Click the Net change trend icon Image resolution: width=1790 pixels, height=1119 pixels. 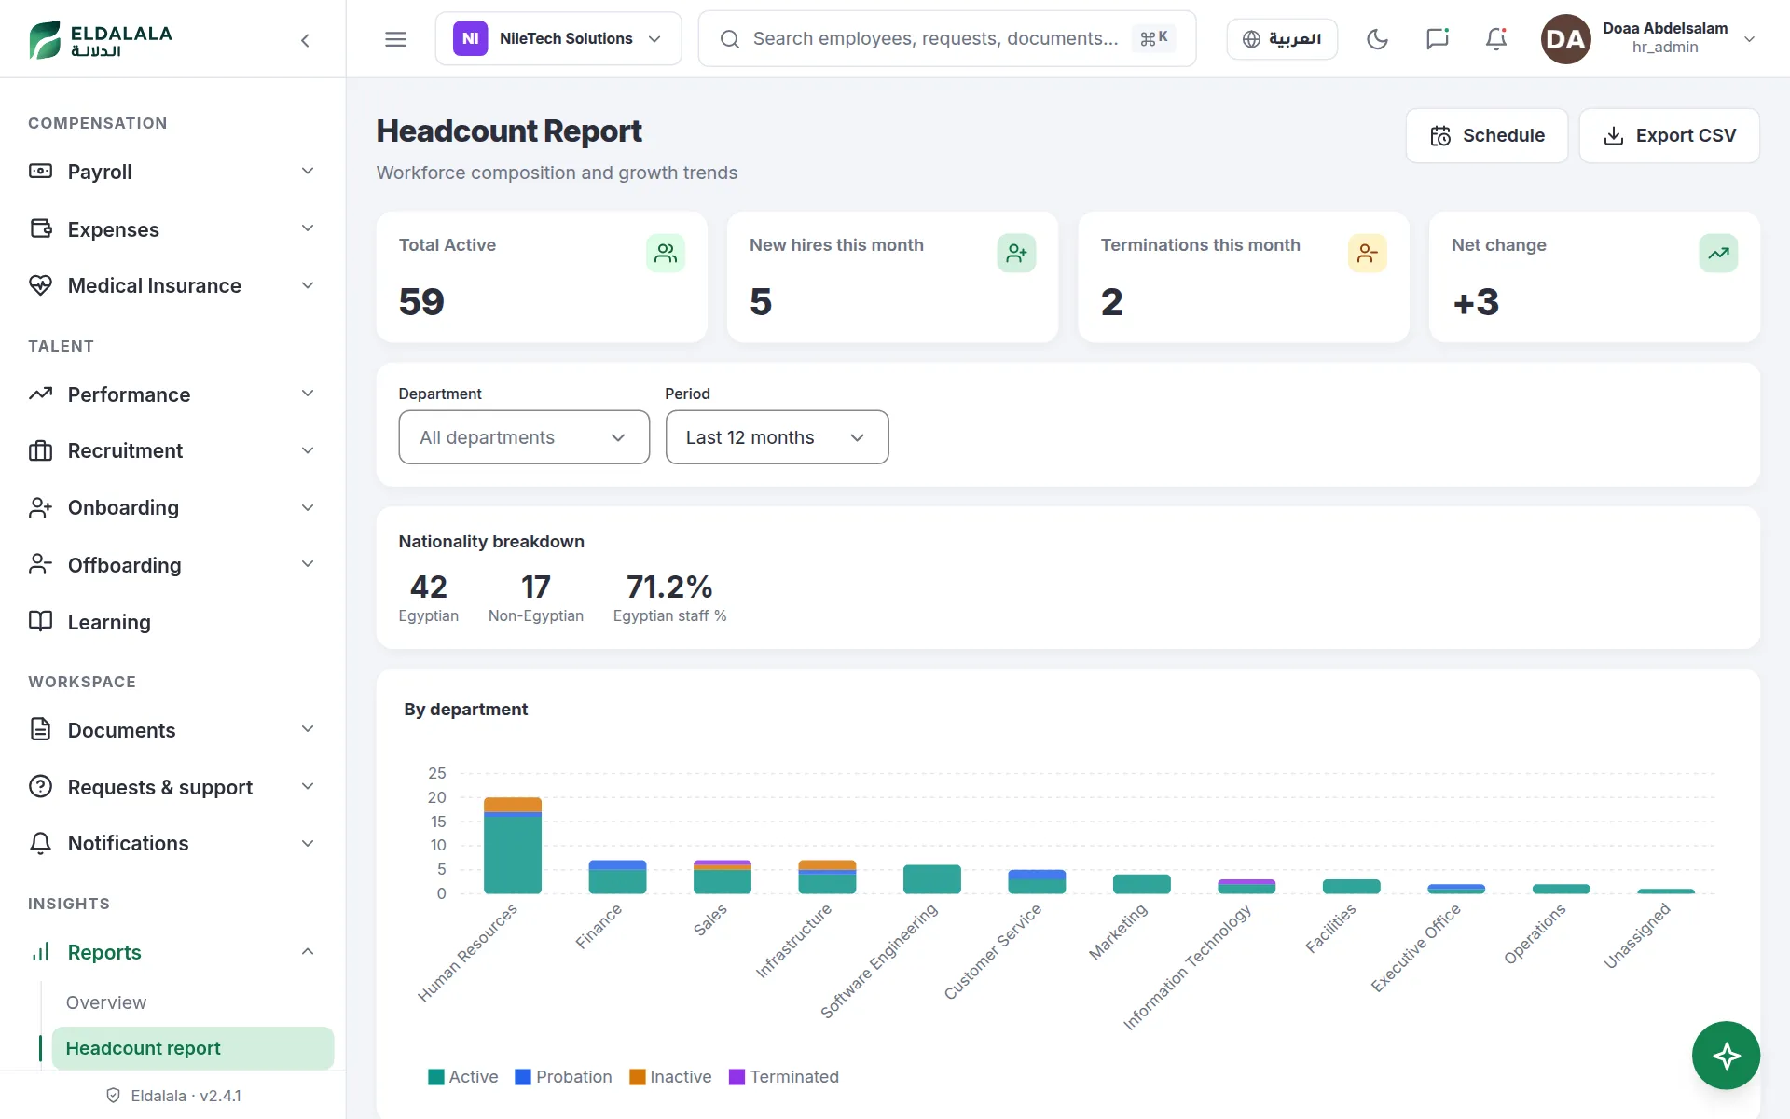pyautogui.click(x=1718, y=253)
